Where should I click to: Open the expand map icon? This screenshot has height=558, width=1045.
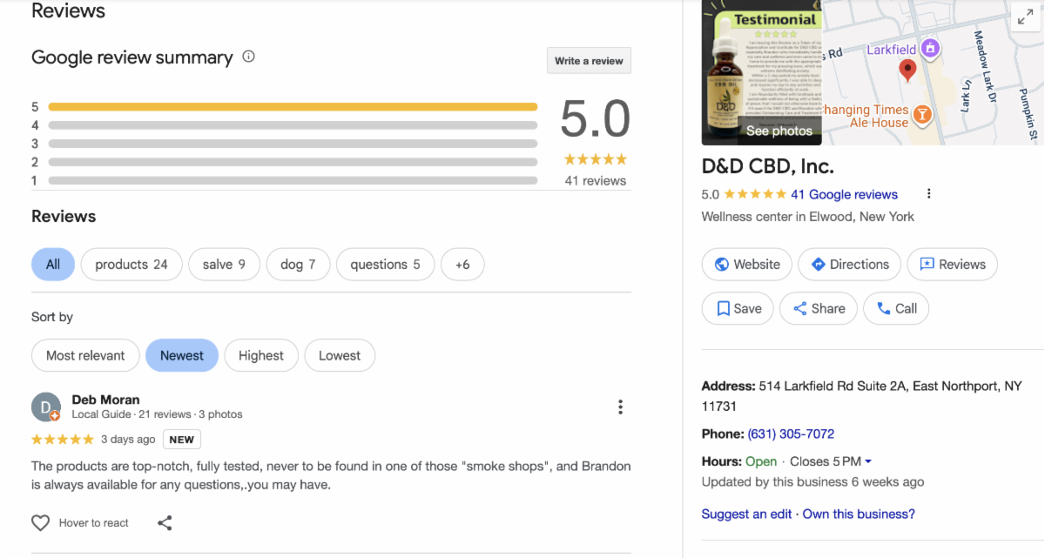tap(1025, 17)
